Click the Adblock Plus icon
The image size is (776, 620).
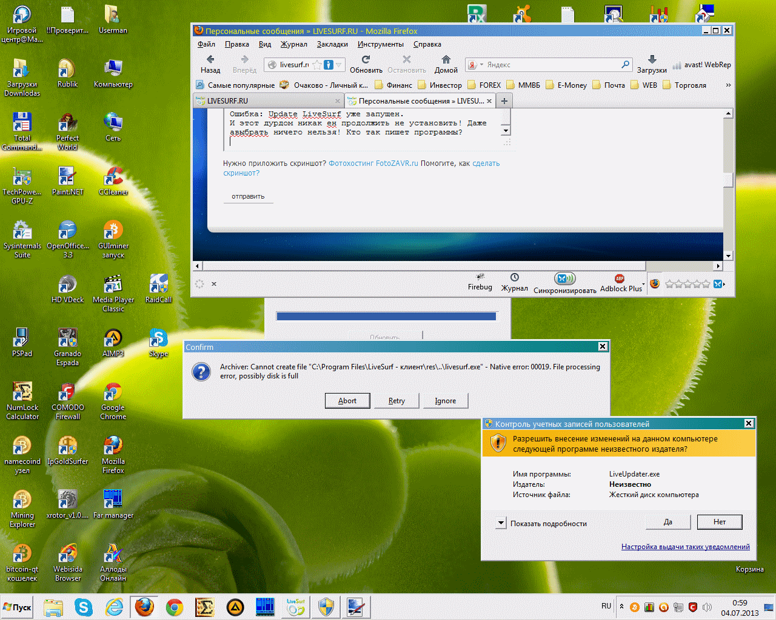620,279
